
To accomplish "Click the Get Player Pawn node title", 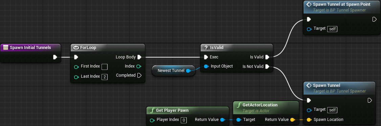I will tap(172, 110).
